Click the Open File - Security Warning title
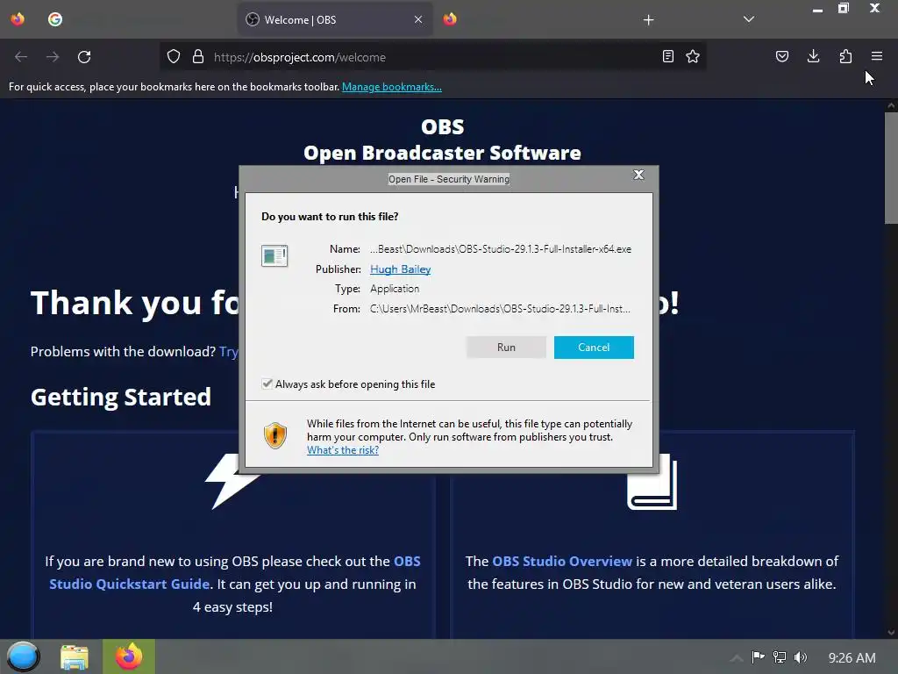898x674 pixels. (448, 179)
